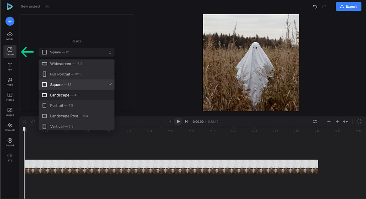Open the Videos library

pos(10,96)
